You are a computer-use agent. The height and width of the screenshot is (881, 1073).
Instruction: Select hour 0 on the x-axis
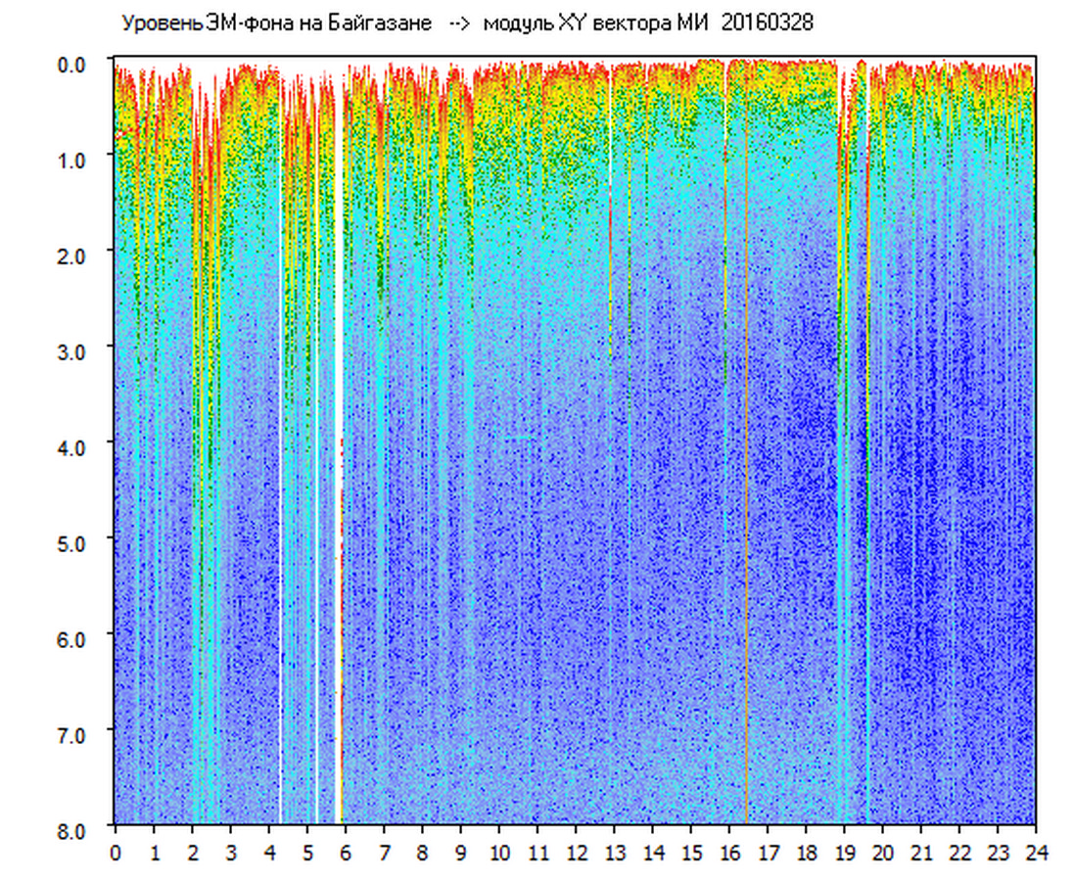[116, 853]
